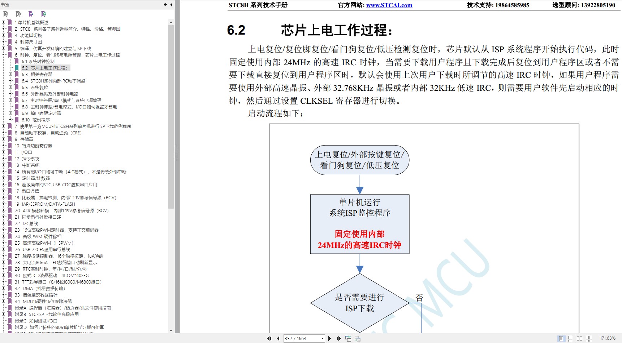This screenshot has height=343, width=622.
Task: Expand section 6.3 相关寄存器
Action: [x=10, y=74]
